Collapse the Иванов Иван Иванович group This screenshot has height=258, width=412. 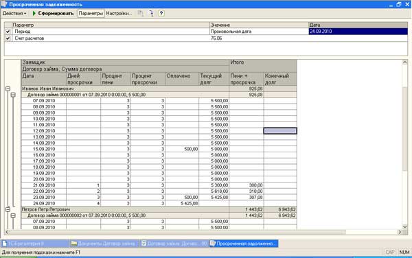tap(8, 89)
